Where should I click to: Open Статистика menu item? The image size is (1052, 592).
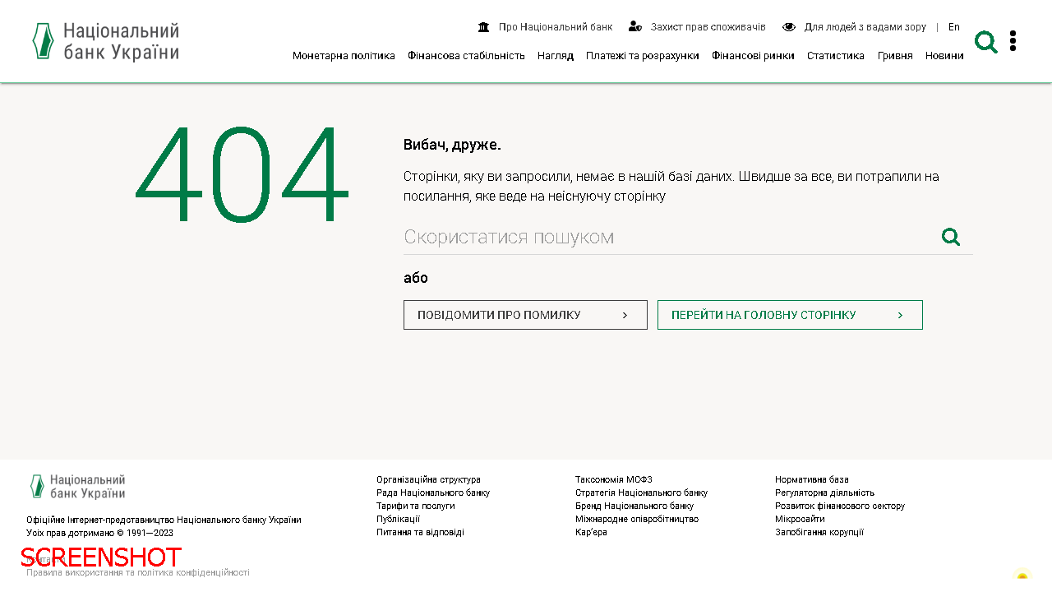(x=836, y=56)
